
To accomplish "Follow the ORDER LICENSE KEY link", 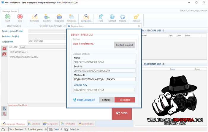I will pyautogui.click(x=86, y=100).
